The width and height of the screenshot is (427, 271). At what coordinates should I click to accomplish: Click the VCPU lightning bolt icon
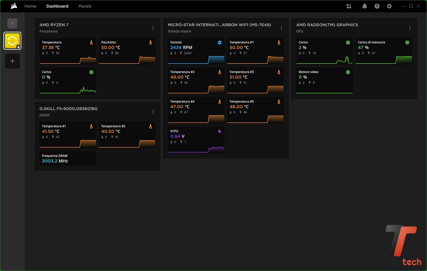[220, 131]
